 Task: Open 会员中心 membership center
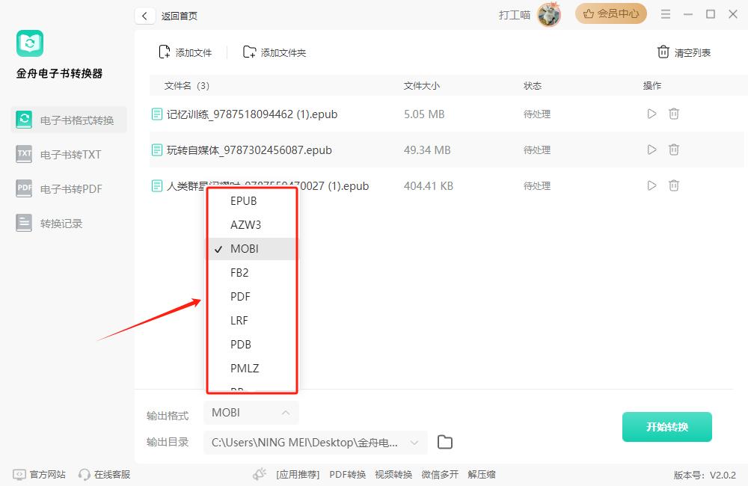610,13
